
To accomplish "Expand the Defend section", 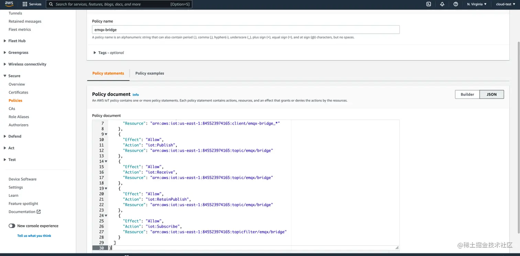I will pyautogui.click(x=12, y=136).
